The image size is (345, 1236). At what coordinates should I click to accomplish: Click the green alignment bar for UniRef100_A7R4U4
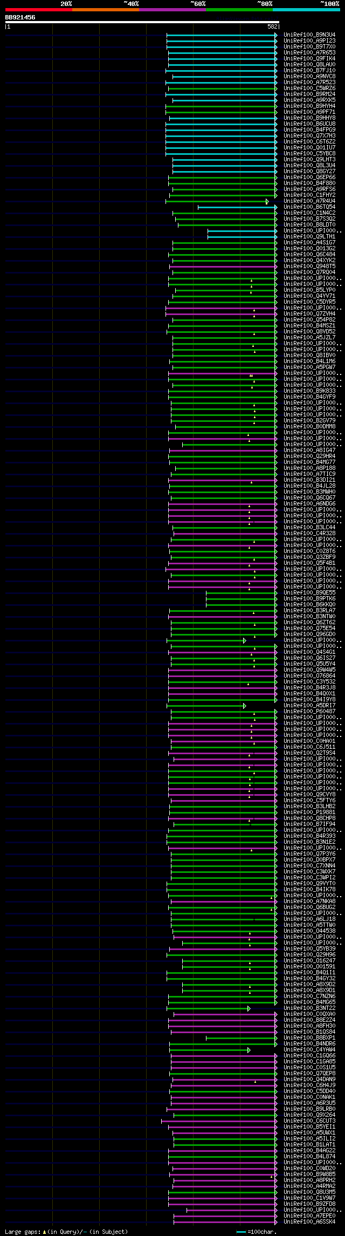(x=217, y=201)
